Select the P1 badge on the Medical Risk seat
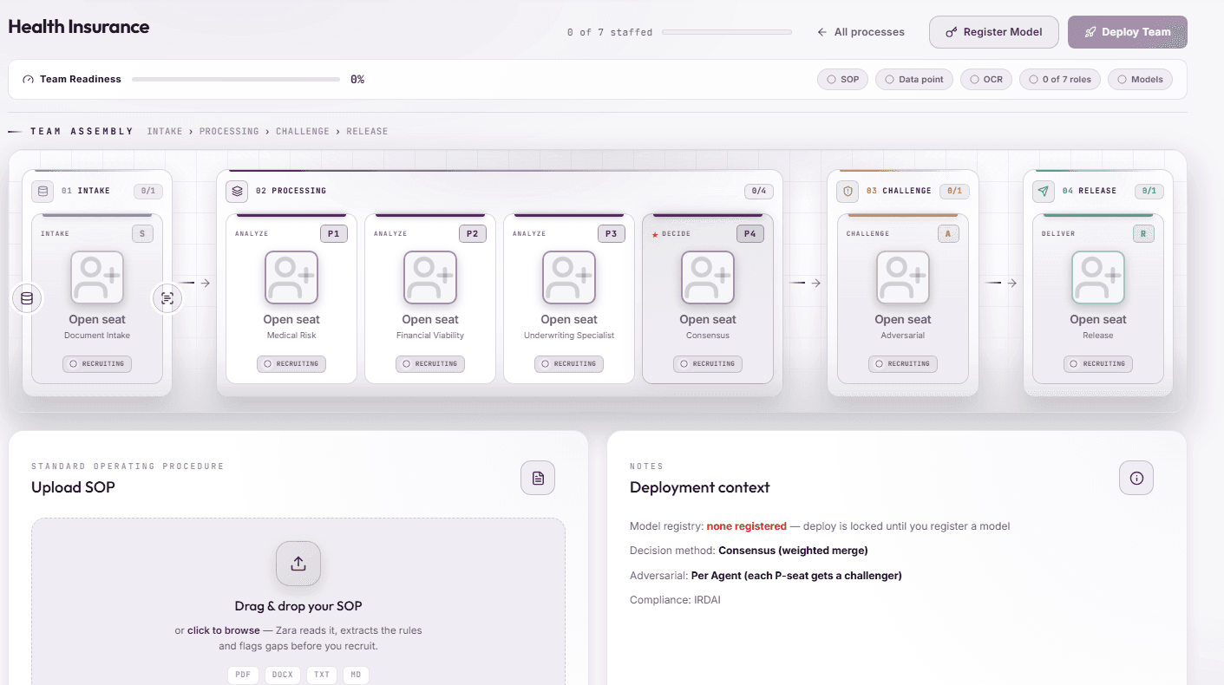 click(x=334, y=234)
